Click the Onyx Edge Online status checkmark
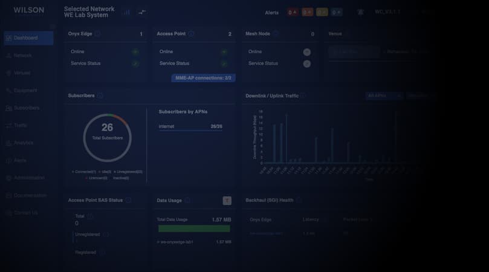 click(135, 52)
